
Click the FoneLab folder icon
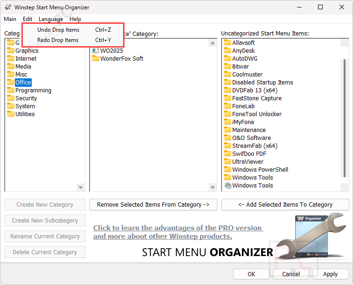(228, 106)
